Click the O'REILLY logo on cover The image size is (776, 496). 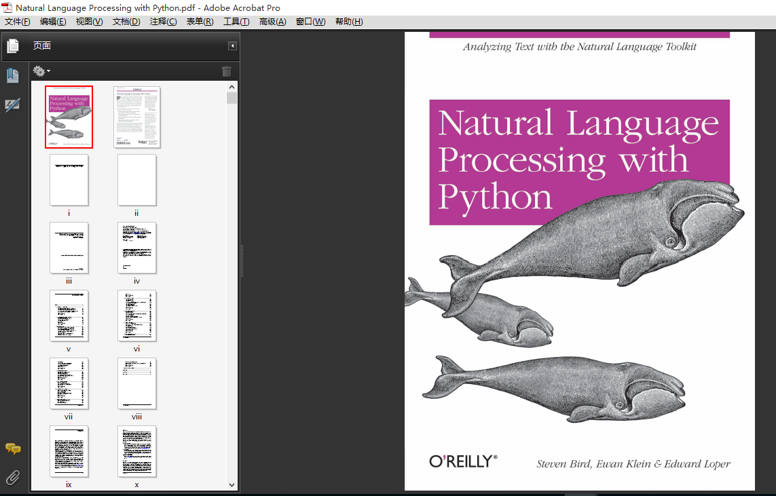tap(463, 461)
